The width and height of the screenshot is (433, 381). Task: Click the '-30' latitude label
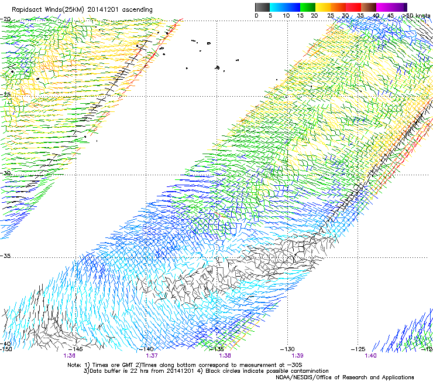point(5,173)
